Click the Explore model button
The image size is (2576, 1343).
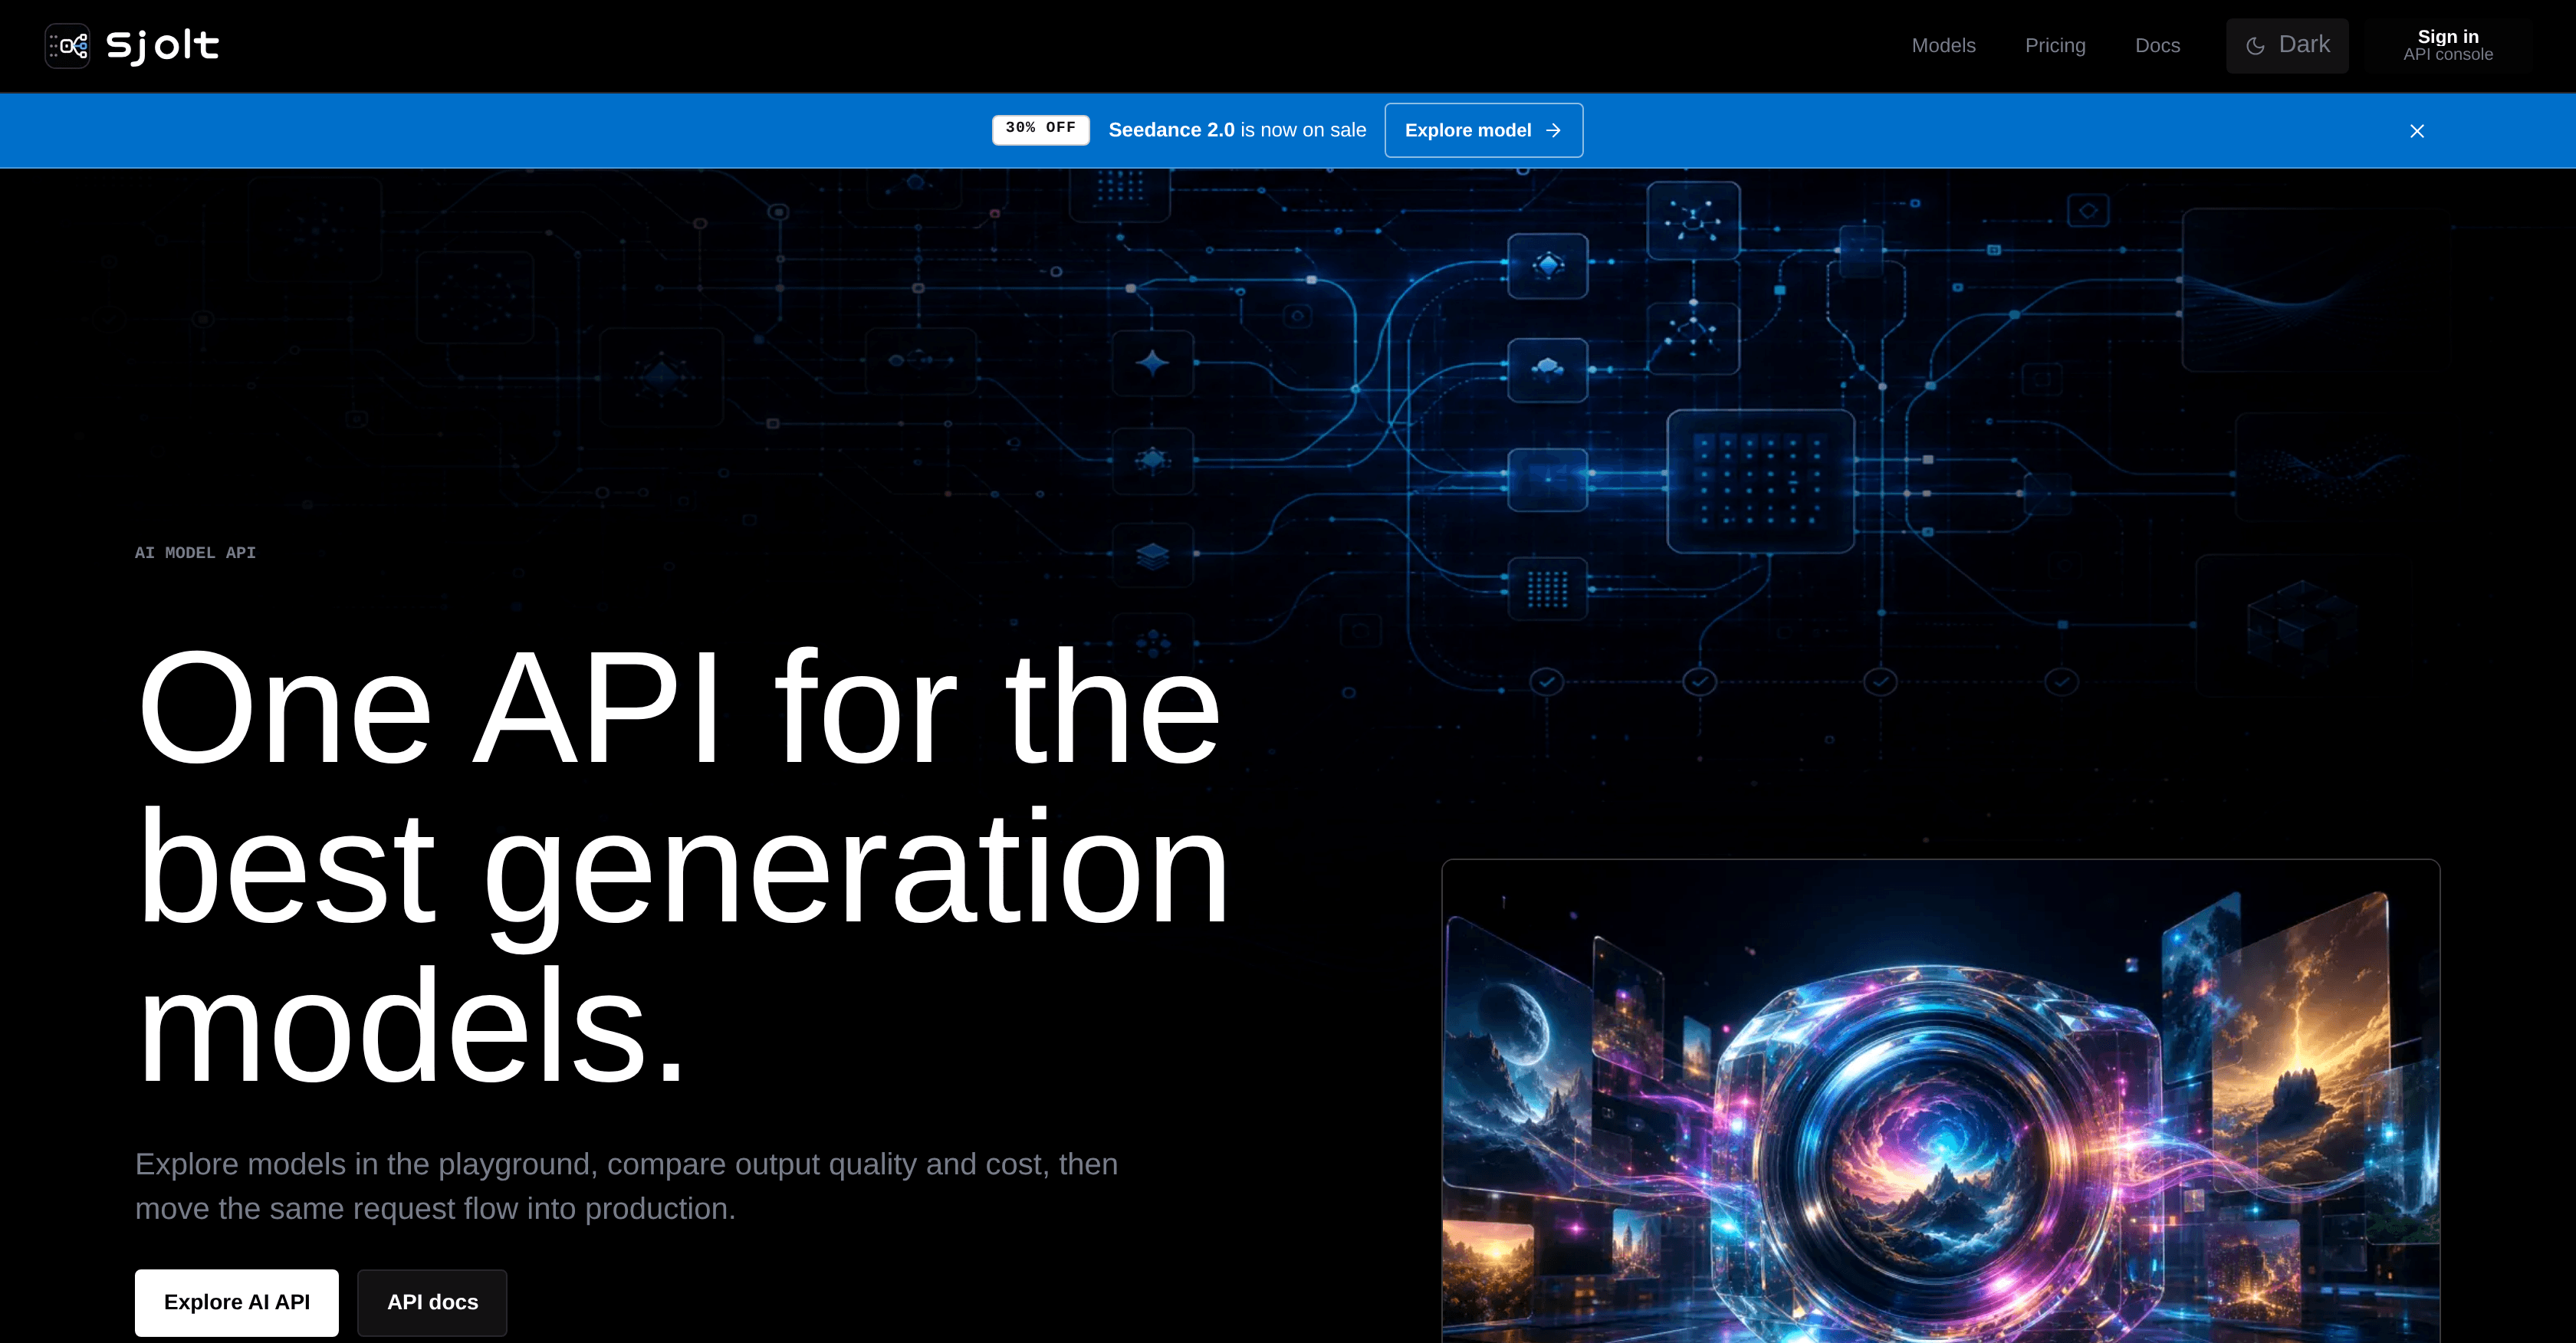click(x=1483, y=130)
